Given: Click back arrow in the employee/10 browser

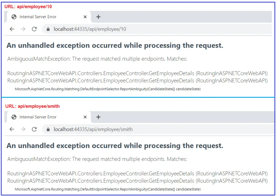Looking at the screenshot, I should [x=12, y=29].
